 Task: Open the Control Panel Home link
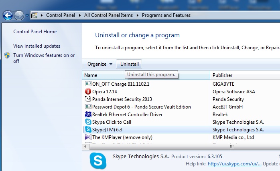pos(35,32)
